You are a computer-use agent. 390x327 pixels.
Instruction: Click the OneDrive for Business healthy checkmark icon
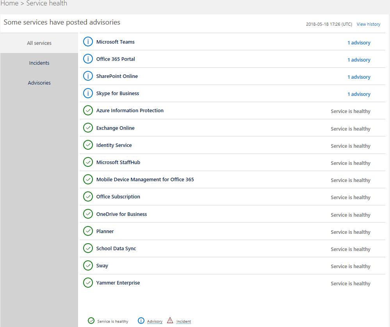pos(88,214)
